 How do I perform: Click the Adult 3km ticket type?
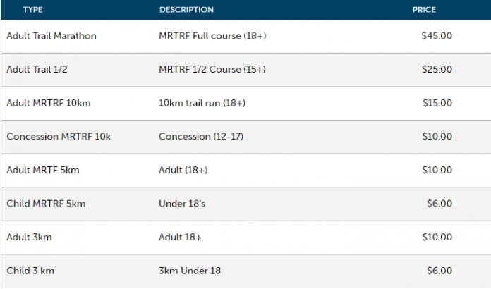point(29,237)
